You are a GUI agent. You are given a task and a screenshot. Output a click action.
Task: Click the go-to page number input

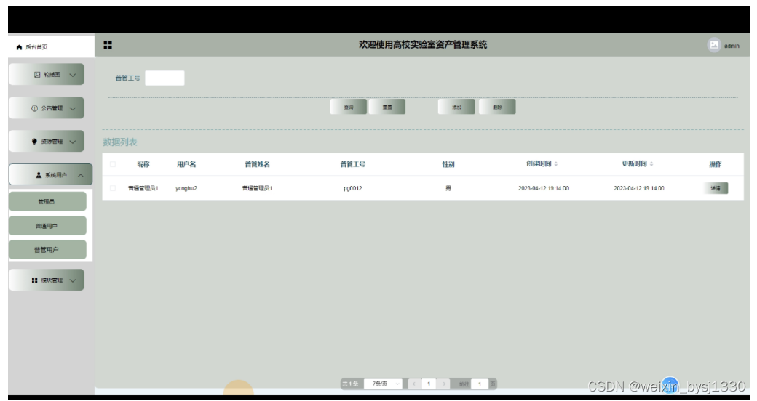480,384
